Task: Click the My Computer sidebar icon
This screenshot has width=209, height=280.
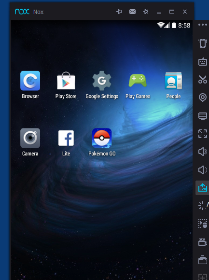Action: point(203,116)
